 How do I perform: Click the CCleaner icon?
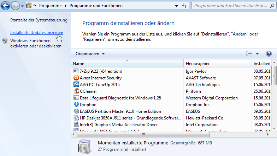pos(76,91)
